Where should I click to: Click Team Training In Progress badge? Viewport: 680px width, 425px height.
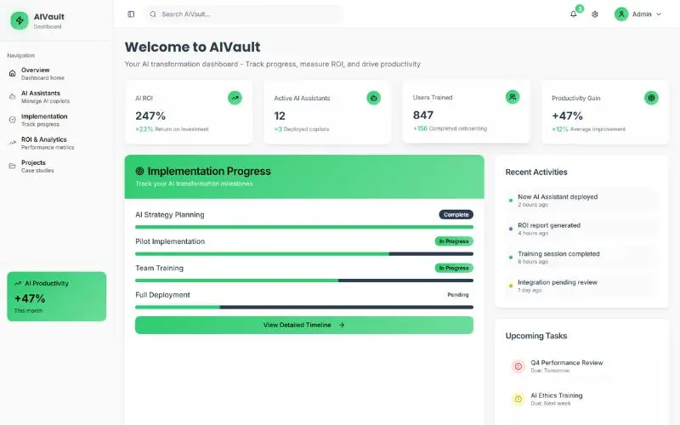click(x=454, y=268)
